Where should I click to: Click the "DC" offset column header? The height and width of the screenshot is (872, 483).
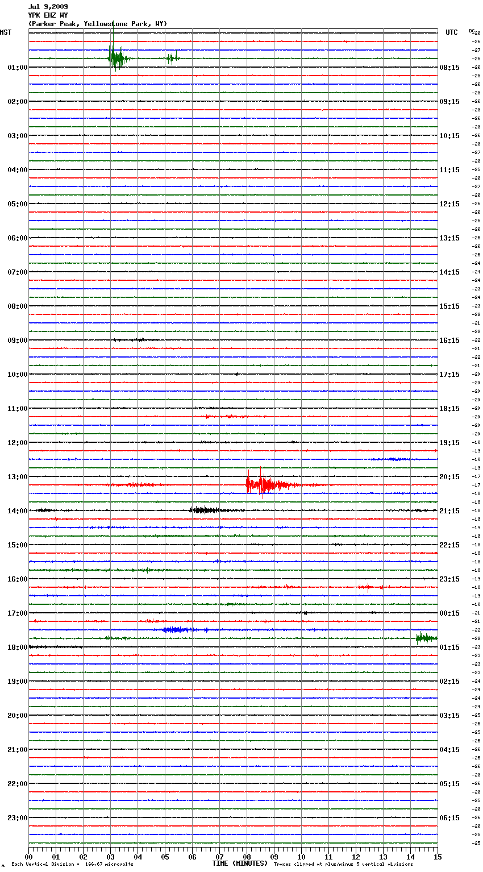[x=472, y=30]
